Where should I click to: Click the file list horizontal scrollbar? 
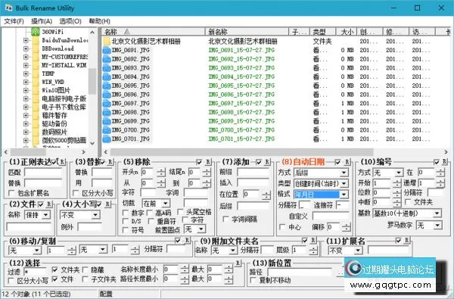tap(242, 152)
